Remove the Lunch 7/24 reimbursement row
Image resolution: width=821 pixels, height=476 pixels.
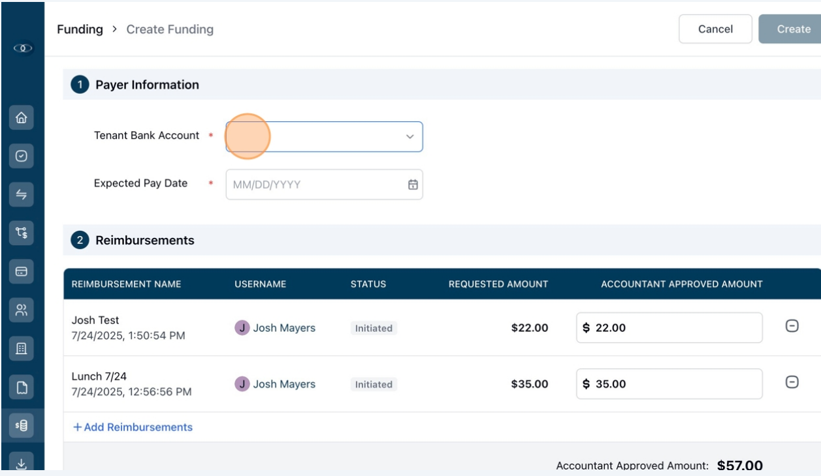(x=792, y=382)
